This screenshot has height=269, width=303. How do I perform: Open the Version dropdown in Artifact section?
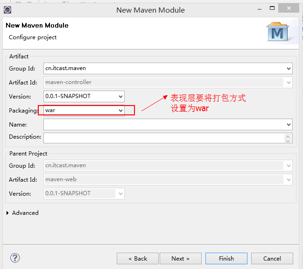click(x=120, y=97)
